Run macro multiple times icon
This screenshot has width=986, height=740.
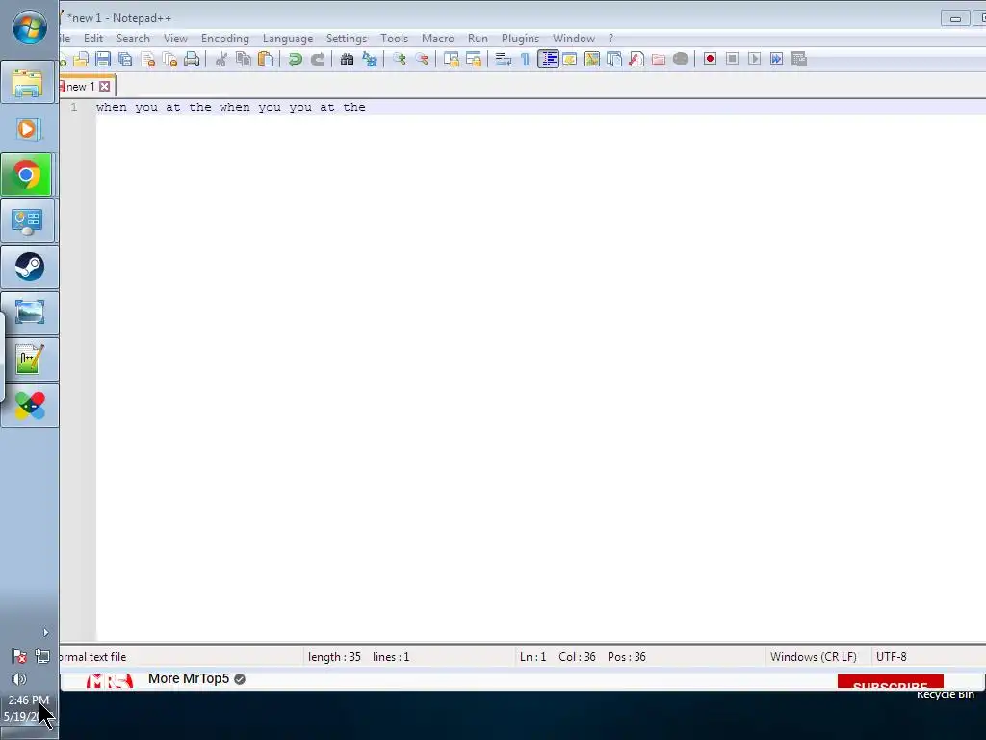click(x=777, y=59)
